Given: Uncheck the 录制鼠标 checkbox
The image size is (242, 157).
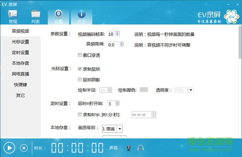Looking at the screenshot, I should click(79, 69).
